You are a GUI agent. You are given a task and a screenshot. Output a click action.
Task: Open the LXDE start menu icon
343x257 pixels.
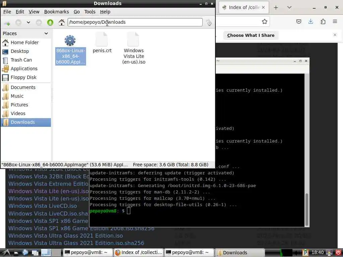pos(6,253)
